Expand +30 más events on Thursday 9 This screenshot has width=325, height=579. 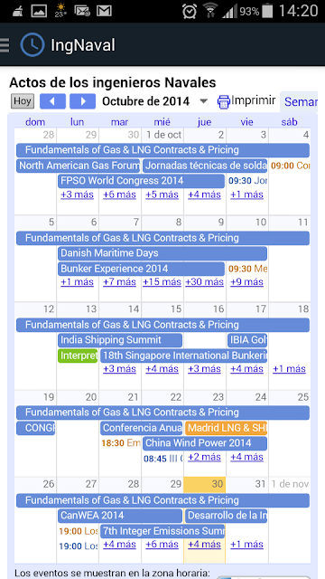pos(204,282)
